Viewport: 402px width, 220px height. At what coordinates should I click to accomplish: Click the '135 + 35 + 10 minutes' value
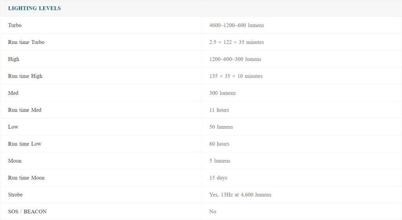tap(236, 76)
